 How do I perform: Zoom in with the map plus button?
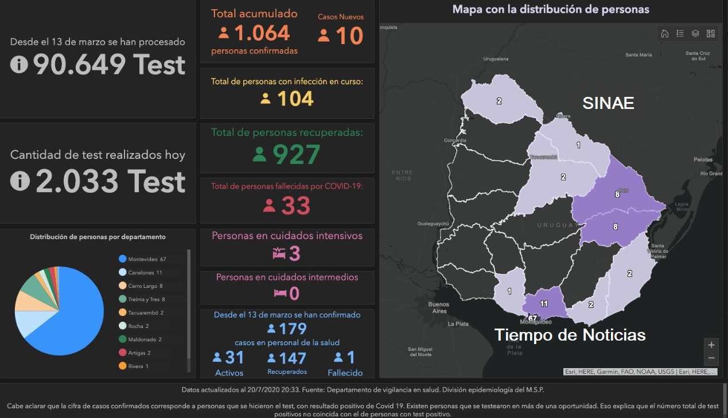(x=711, y=345)
